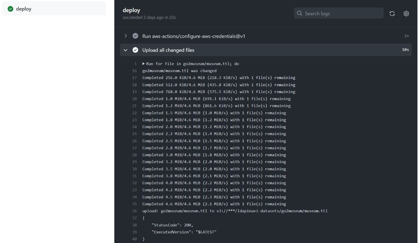Screen dimensions: 419x243
Task: Open Run aws-actions/configure-aws-credentials@v1 step title
Action: point(194,36)
